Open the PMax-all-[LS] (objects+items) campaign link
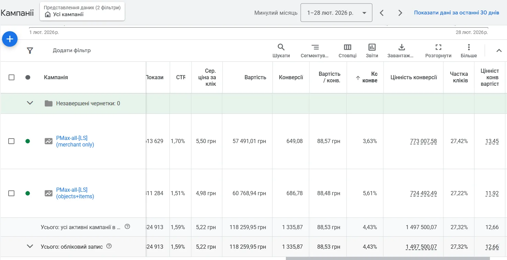 click(75, 193)
